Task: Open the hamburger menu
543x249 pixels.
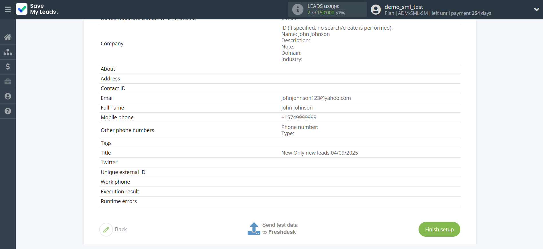Action: (x=8, y=9)
